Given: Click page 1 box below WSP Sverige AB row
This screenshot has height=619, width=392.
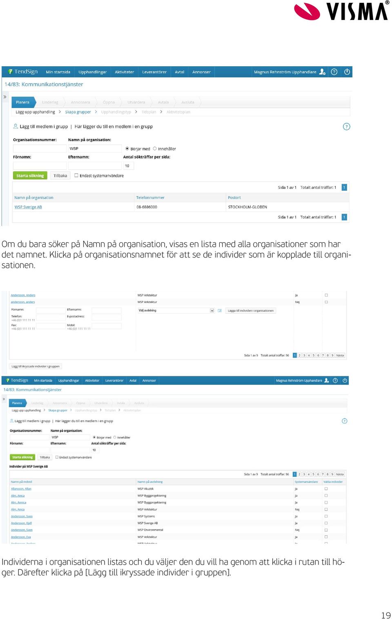Looking at the screenshot, I should pyautogui.click(x=344, y=217).
